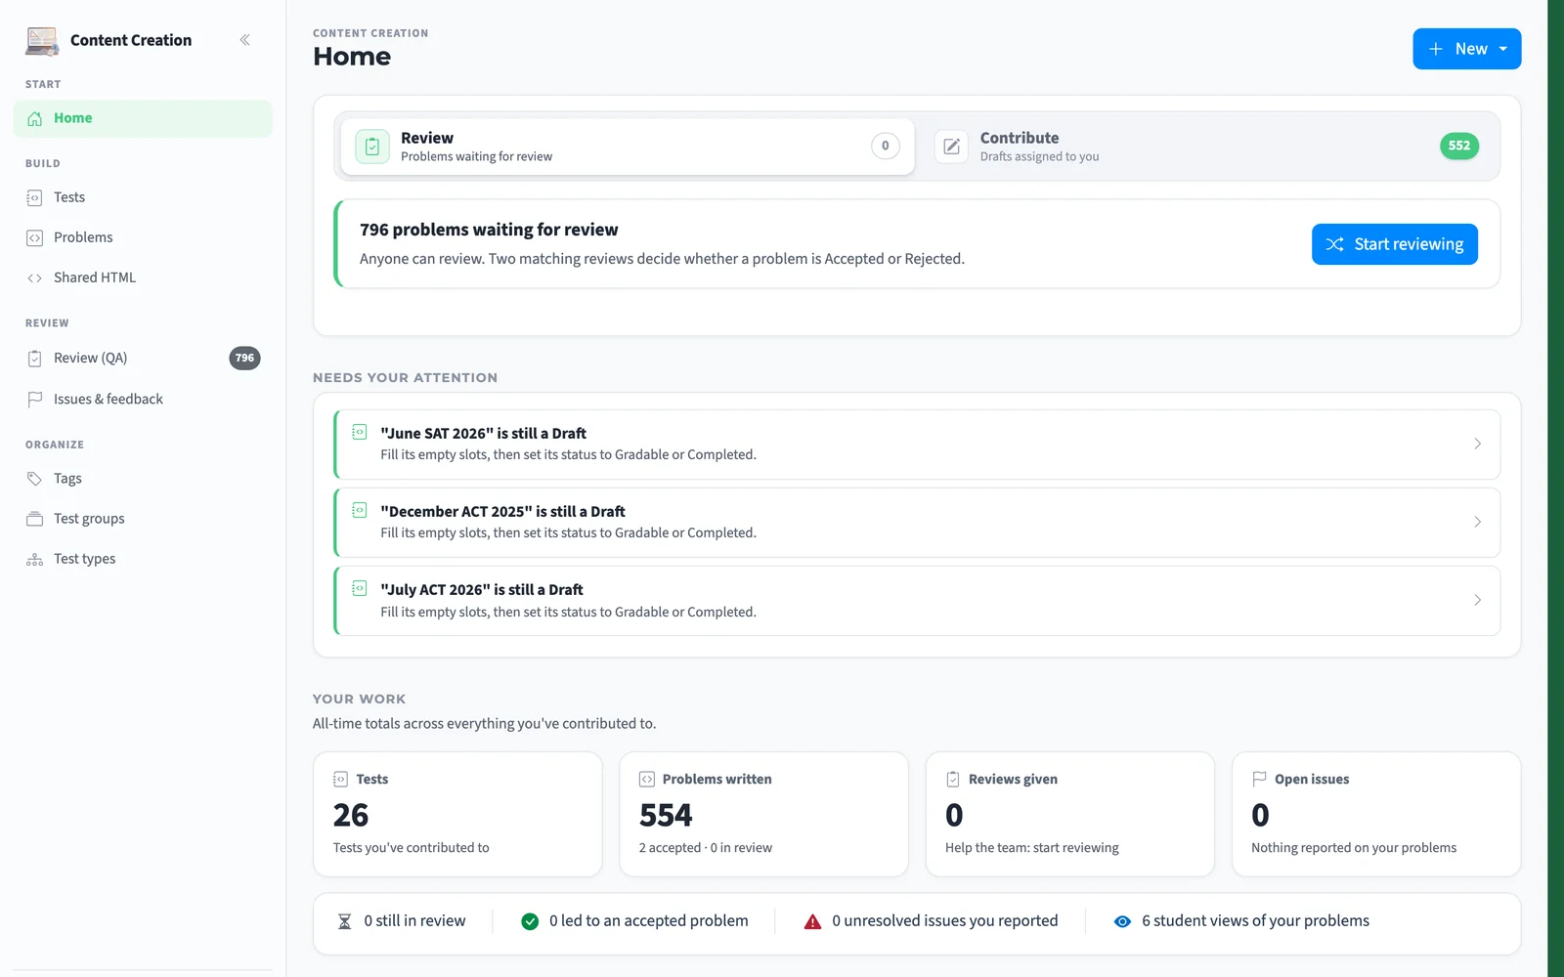Click the pencil edit icon in Contribute tab
Viewport: 1564px width, 977px height.
(951, 147)
